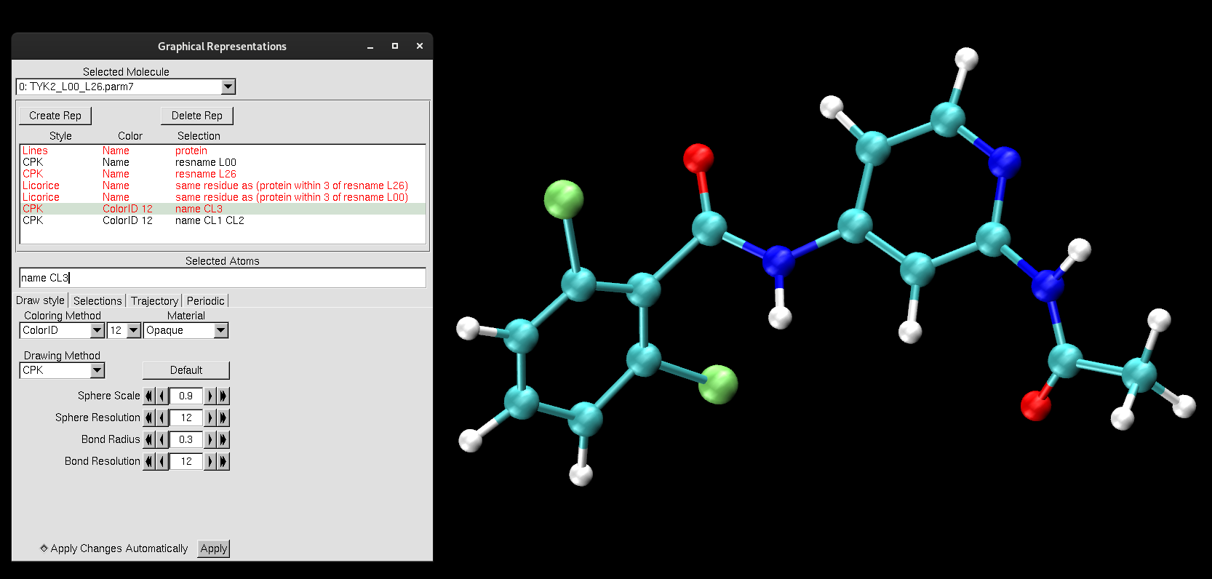Screen dimensions: 1212x579
Task: Increase Bond Resolution one step
Action: click(210, 461)
